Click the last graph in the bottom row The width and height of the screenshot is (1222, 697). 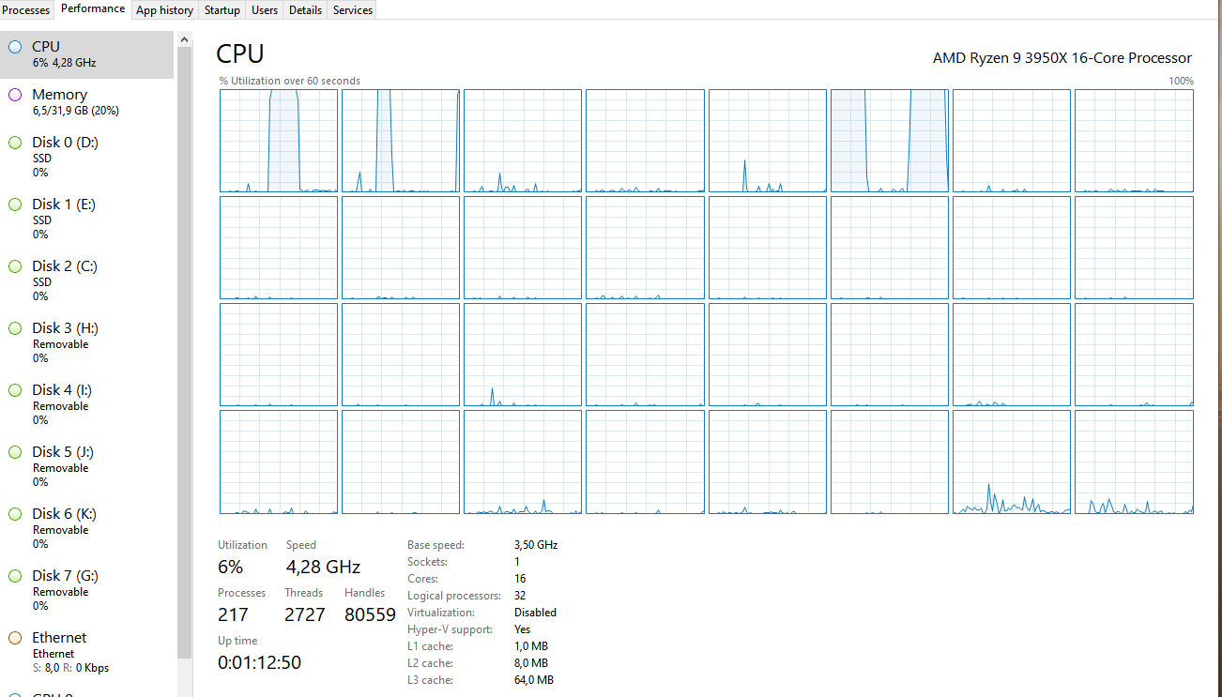(1134, 462)
